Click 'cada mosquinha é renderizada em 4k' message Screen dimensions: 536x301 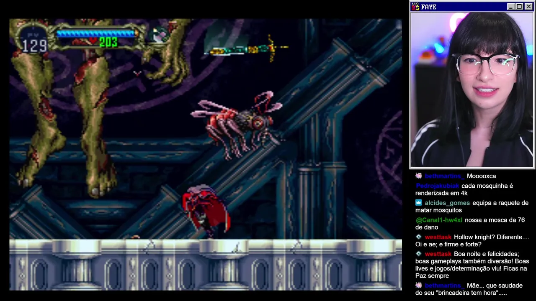pos(464,189)
